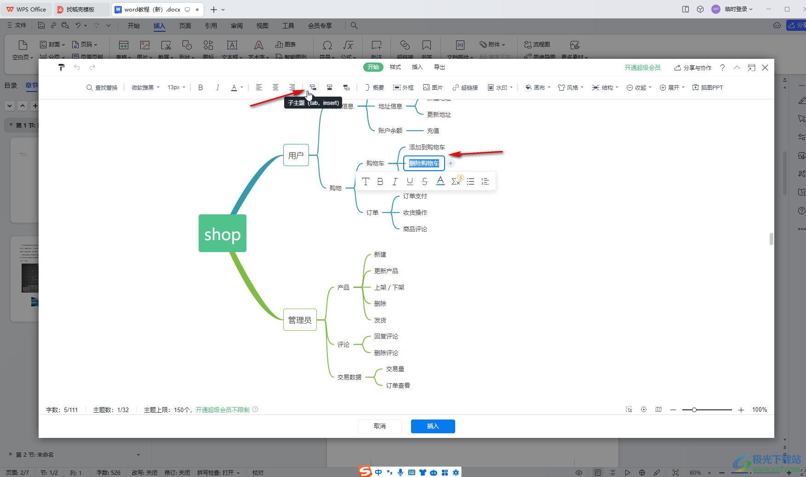Insert an image with the 图片 tool
This screenshot has width=806, height=477.
tap(433, 87)
